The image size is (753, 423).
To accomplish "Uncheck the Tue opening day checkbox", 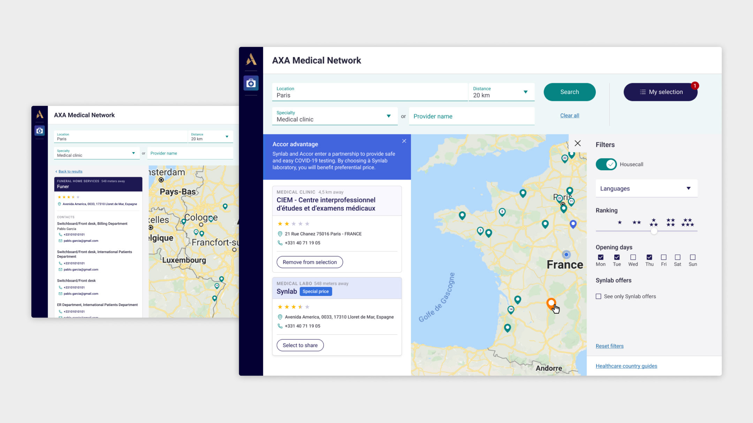I will coord(617,257).
